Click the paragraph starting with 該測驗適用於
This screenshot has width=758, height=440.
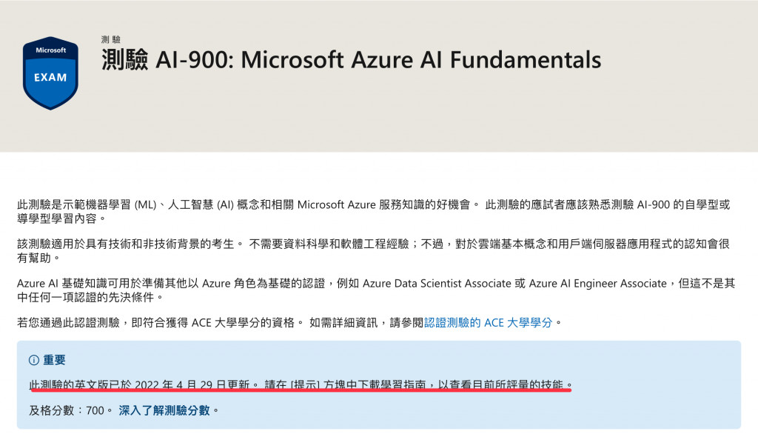coord(373,250)
